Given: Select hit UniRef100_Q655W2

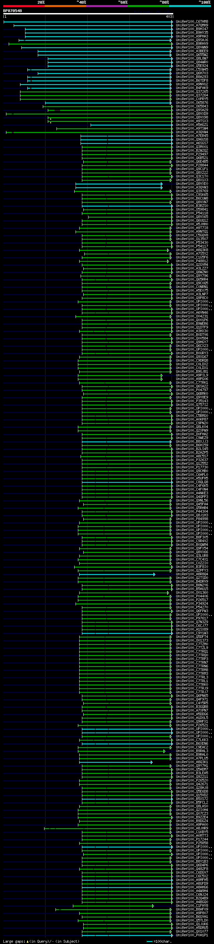Looking at the screenshot, I should [192, 55].
